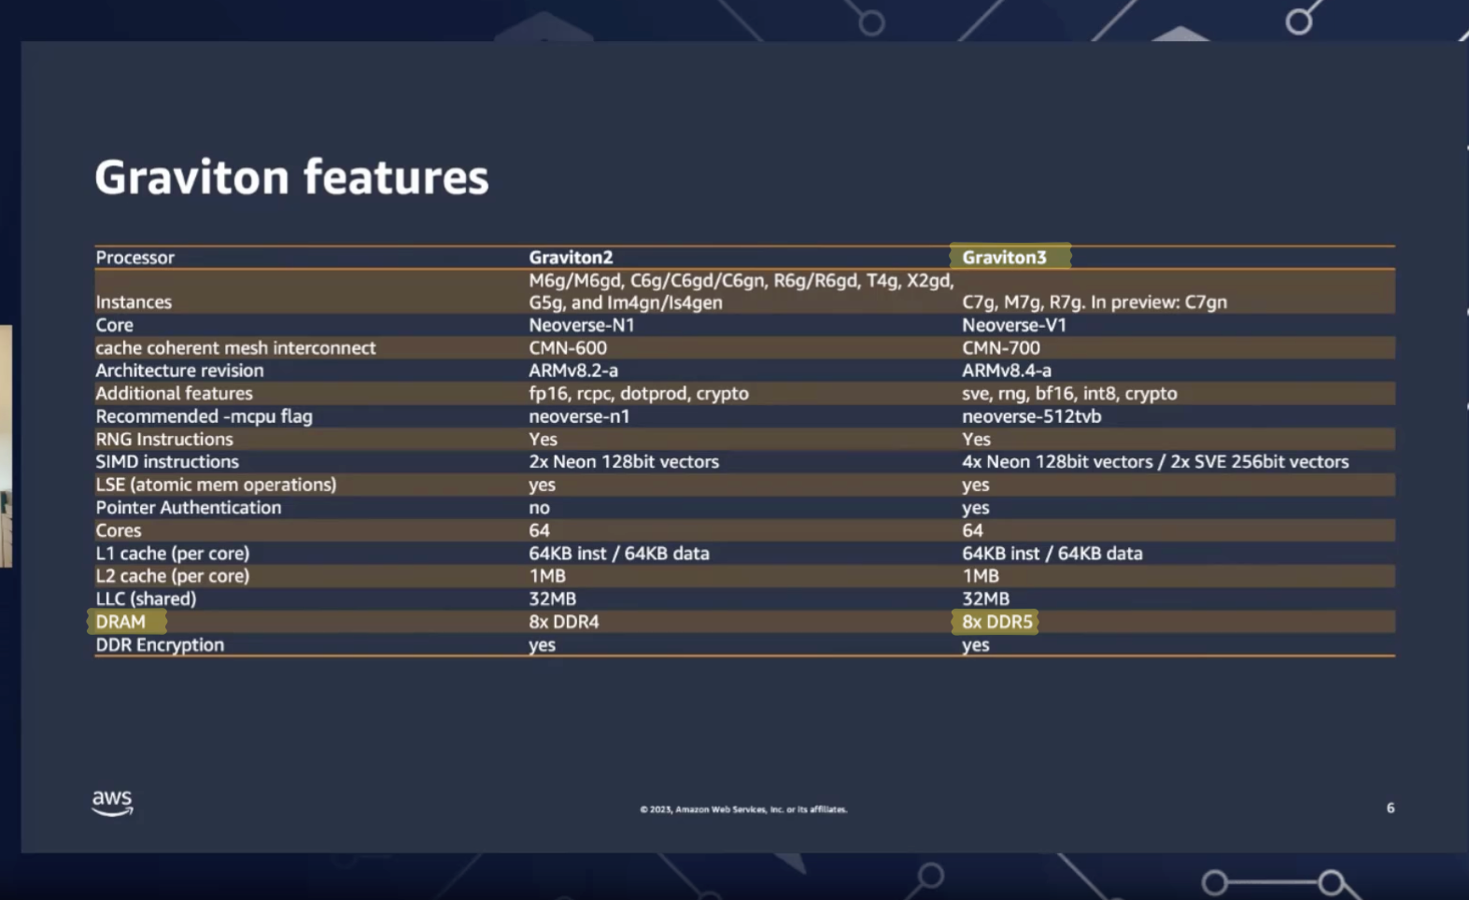
Task: Click the 'Architecture revision' row label
Action: 179,370
